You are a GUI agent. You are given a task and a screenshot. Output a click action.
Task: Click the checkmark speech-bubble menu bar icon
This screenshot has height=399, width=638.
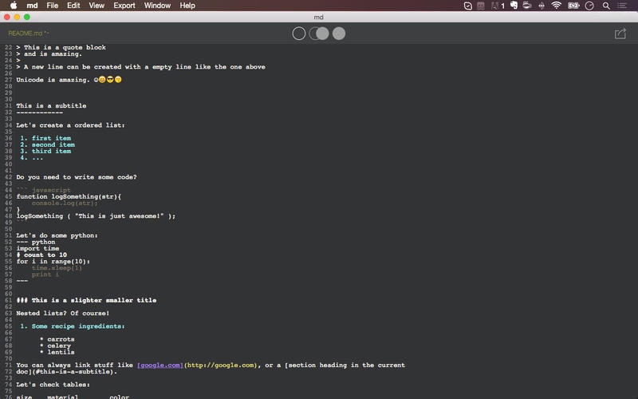click(468, 6)
